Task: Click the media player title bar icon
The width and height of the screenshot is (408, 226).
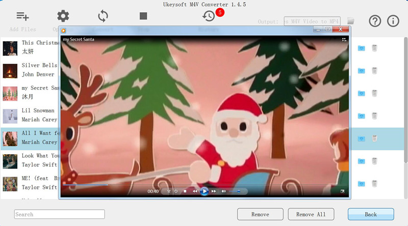Action: [63, 31]
